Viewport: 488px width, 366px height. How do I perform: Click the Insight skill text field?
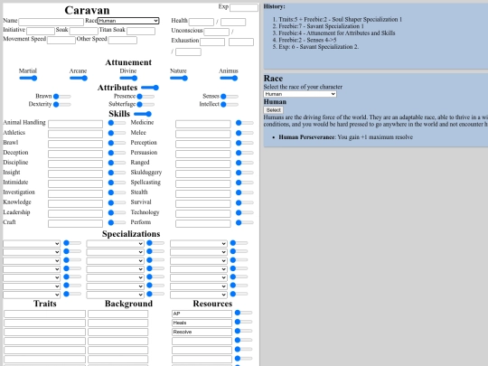pos(75,174)
